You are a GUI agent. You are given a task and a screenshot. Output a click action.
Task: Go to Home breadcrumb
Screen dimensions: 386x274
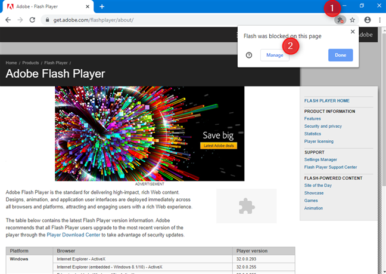click(x=11, y=63)
